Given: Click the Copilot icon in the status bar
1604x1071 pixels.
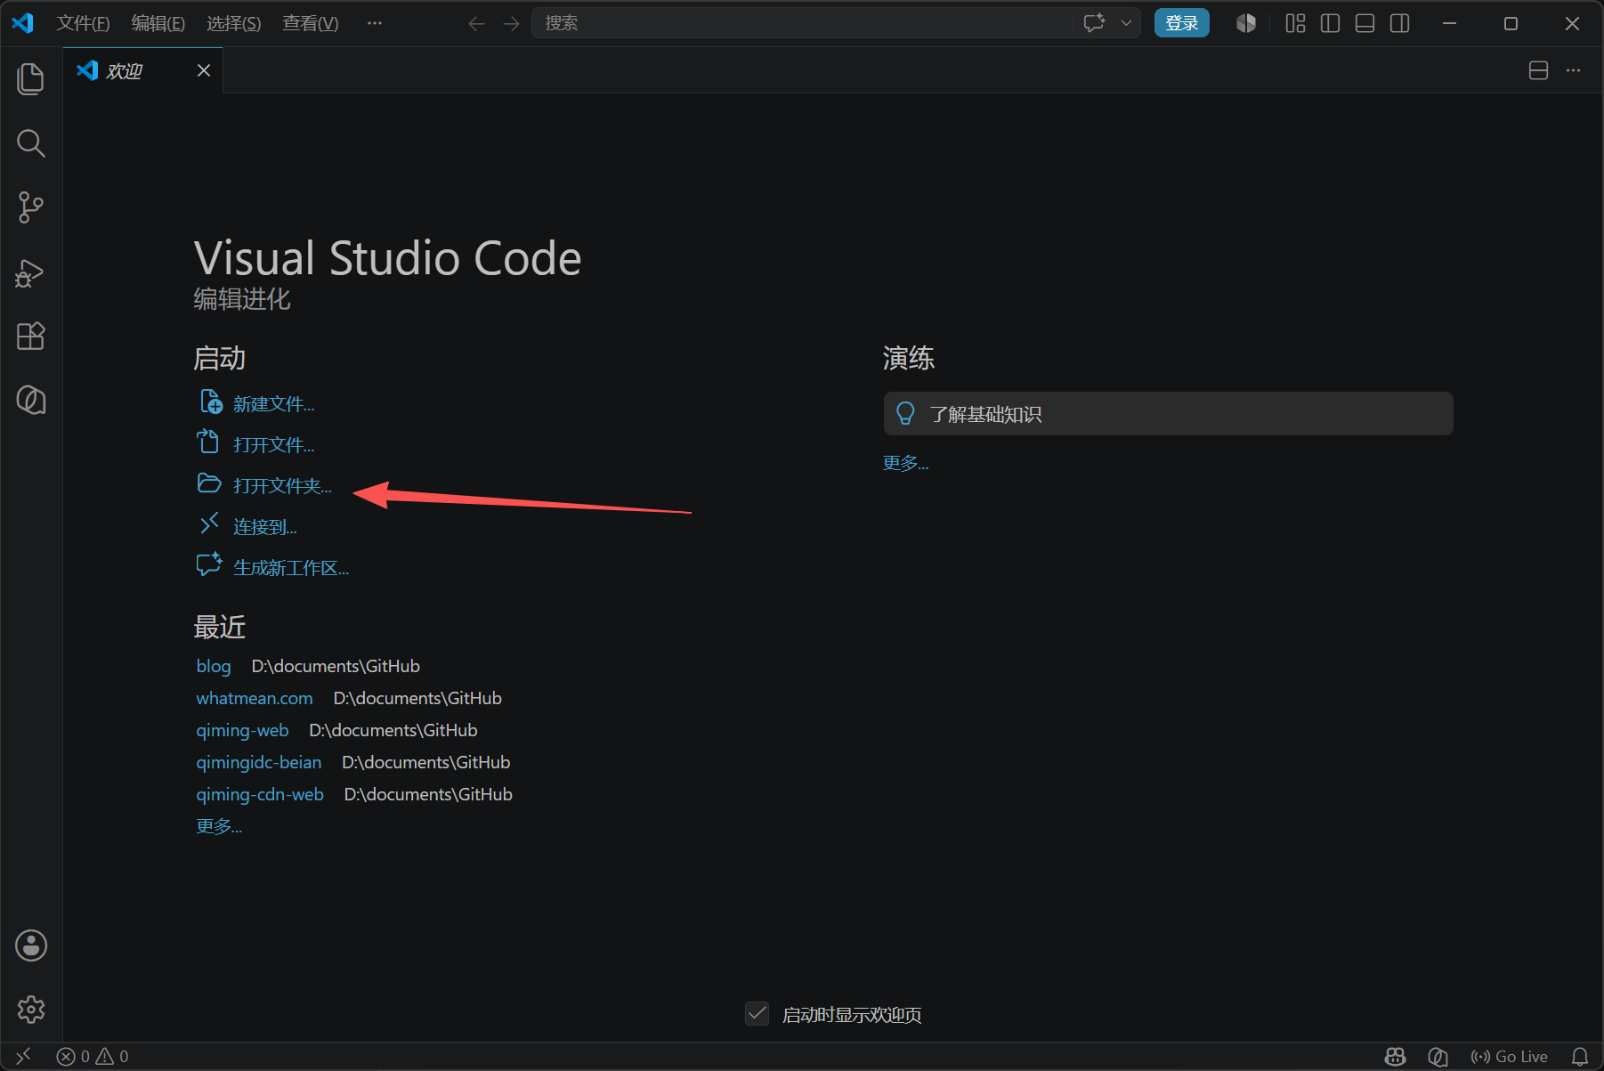Looking at the screenshot, I should pyautogui.click(x=1396, y=1057).
